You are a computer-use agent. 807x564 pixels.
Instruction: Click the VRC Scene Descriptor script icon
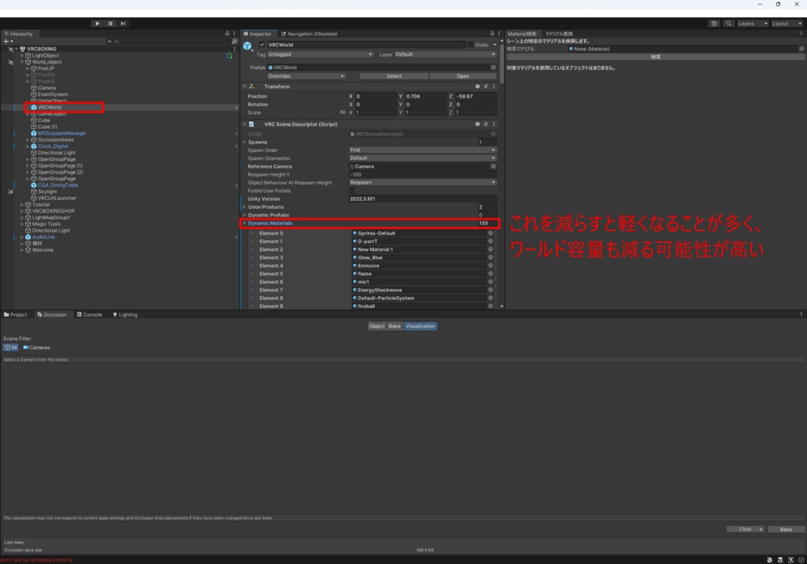pyautogui.click(x=251, y=124)
